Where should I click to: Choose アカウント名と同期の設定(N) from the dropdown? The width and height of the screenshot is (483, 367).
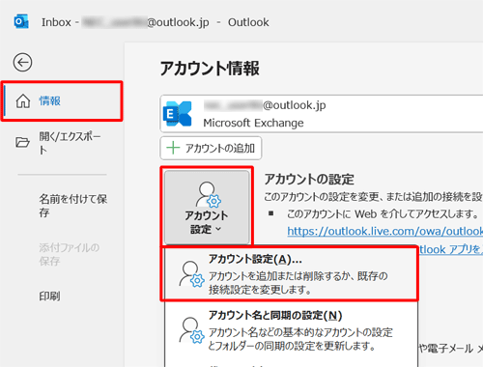point(291,330)
